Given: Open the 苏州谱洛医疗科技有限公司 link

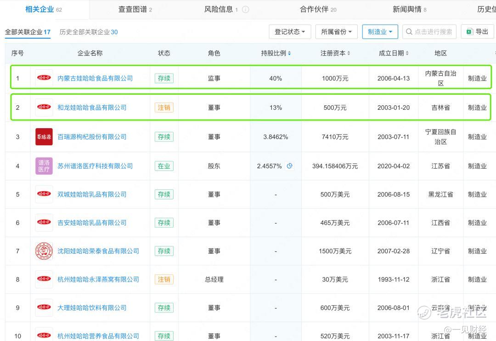Looking at the screenshot, I should (95, 166).
